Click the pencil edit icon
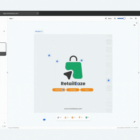 coord(135,122)
